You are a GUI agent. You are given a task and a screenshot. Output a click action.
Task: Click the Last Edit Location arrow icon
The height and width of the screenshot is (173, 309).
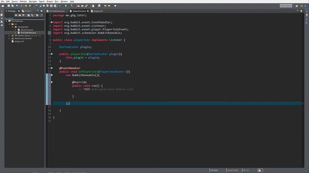(x=105, y=6)
